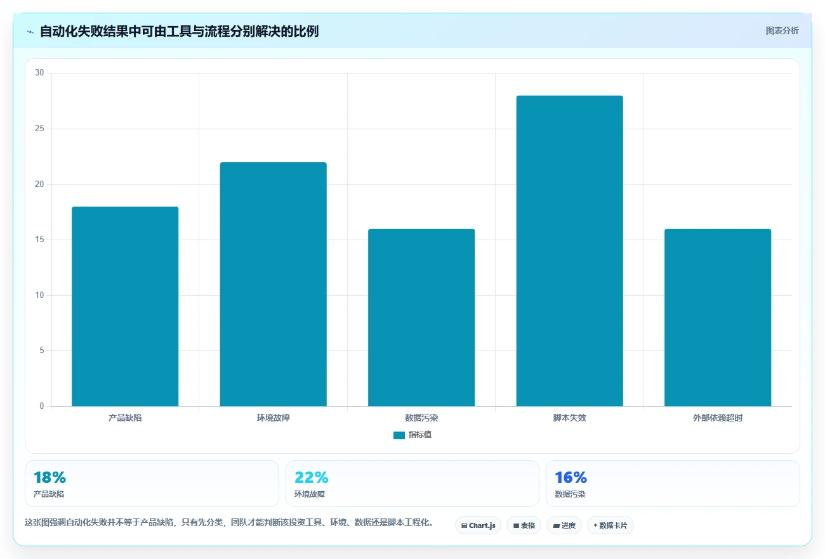Click the y-axis value 10
The height and width of the screenshot is (559, 825).
click(39, 295)
